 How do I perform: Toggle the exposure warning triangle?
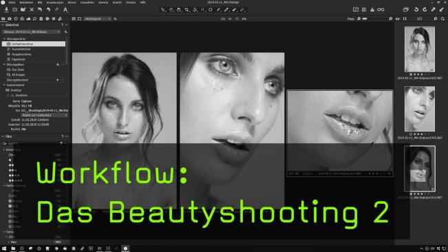click(372, 10)
